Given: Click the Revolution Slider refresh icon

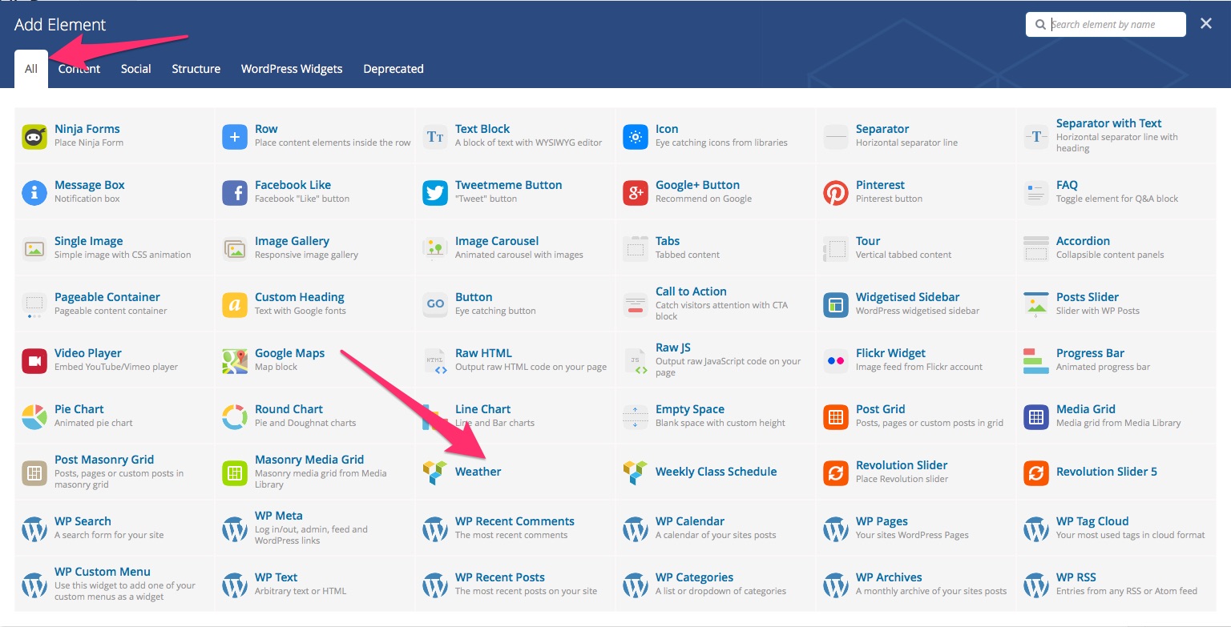Looking at the screenshot, I should [836, 473].
